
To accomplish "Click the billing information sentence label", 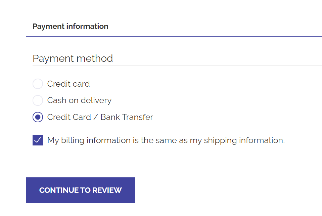I will point(166,140).
